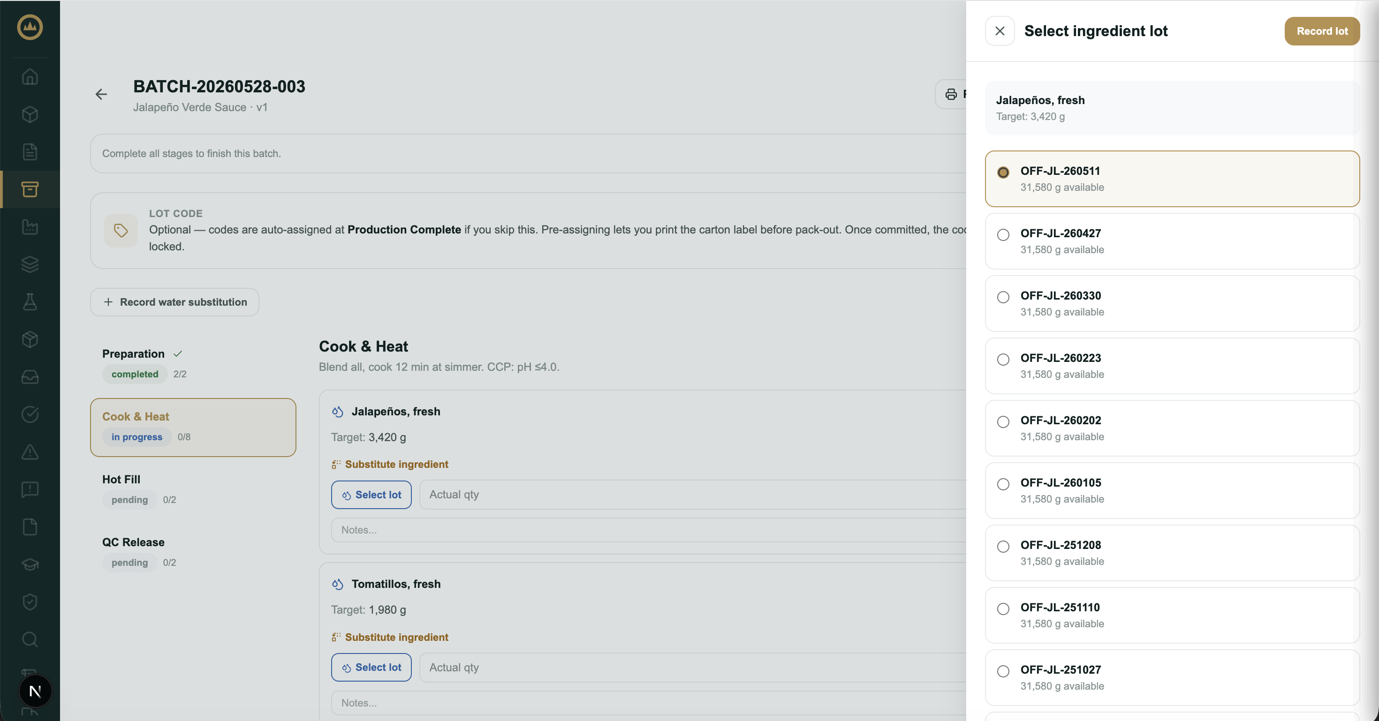The image size is (1379, 721).
Task: Open the factory icon in sidebar
Action: tap(30, 227)
